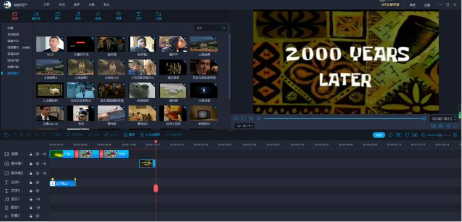Screen dimensions: 462x222
Task: Click the timeline zoom in plus icon
Action: [x=456, y=135]
